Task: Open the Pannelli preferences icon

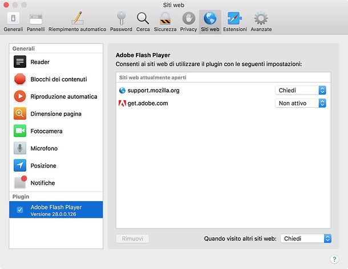Action: click(36, 19)
